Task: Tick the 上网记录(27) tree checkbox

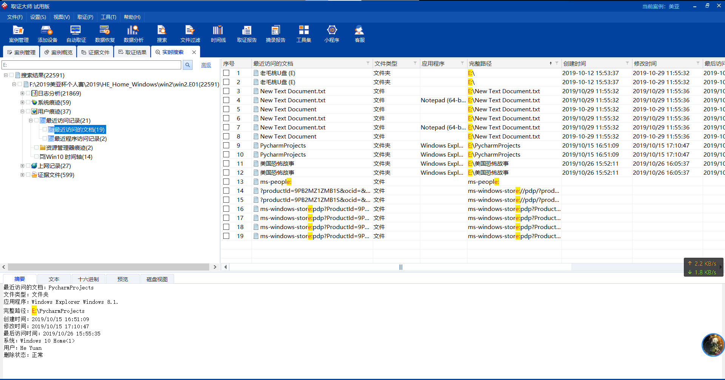Action: (x=28, y=166)
